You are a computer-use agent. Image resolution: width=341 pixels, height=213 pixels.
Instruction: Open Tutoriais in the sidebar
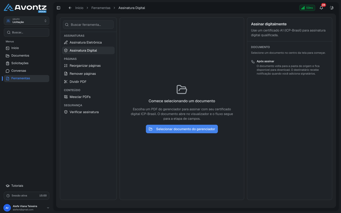coord(26,186)
